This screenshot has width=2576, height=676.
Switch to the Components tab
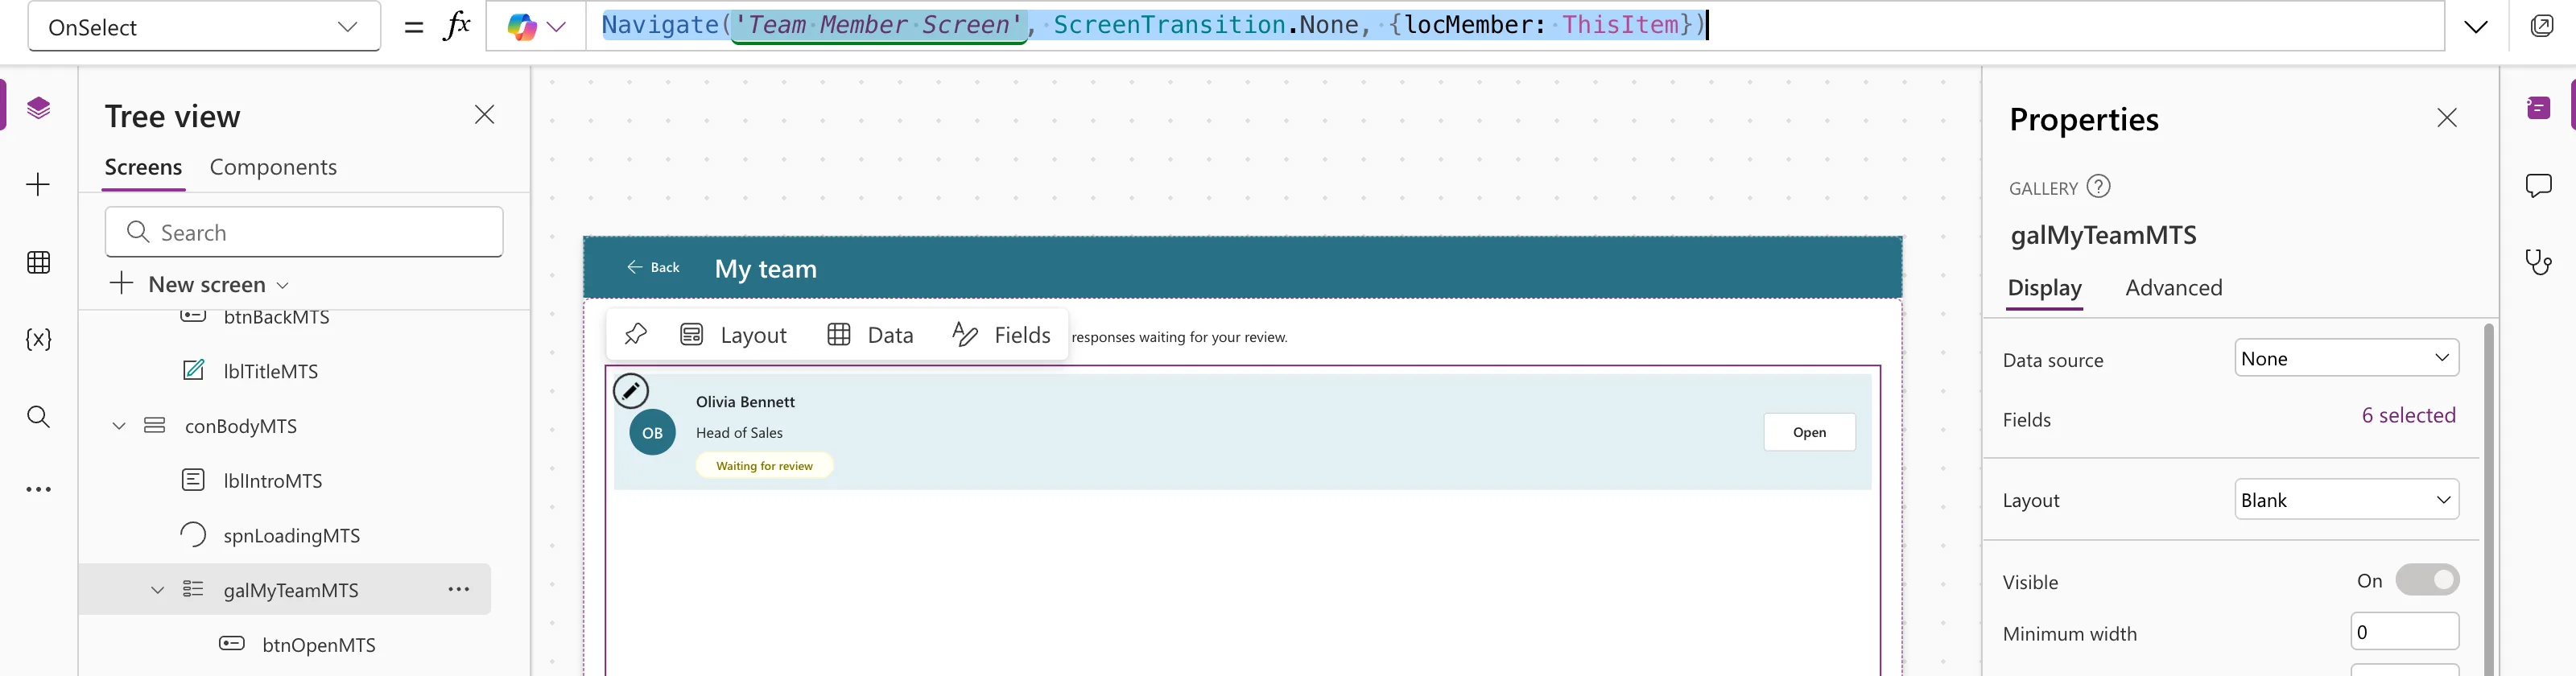click(x=273, y=167)
